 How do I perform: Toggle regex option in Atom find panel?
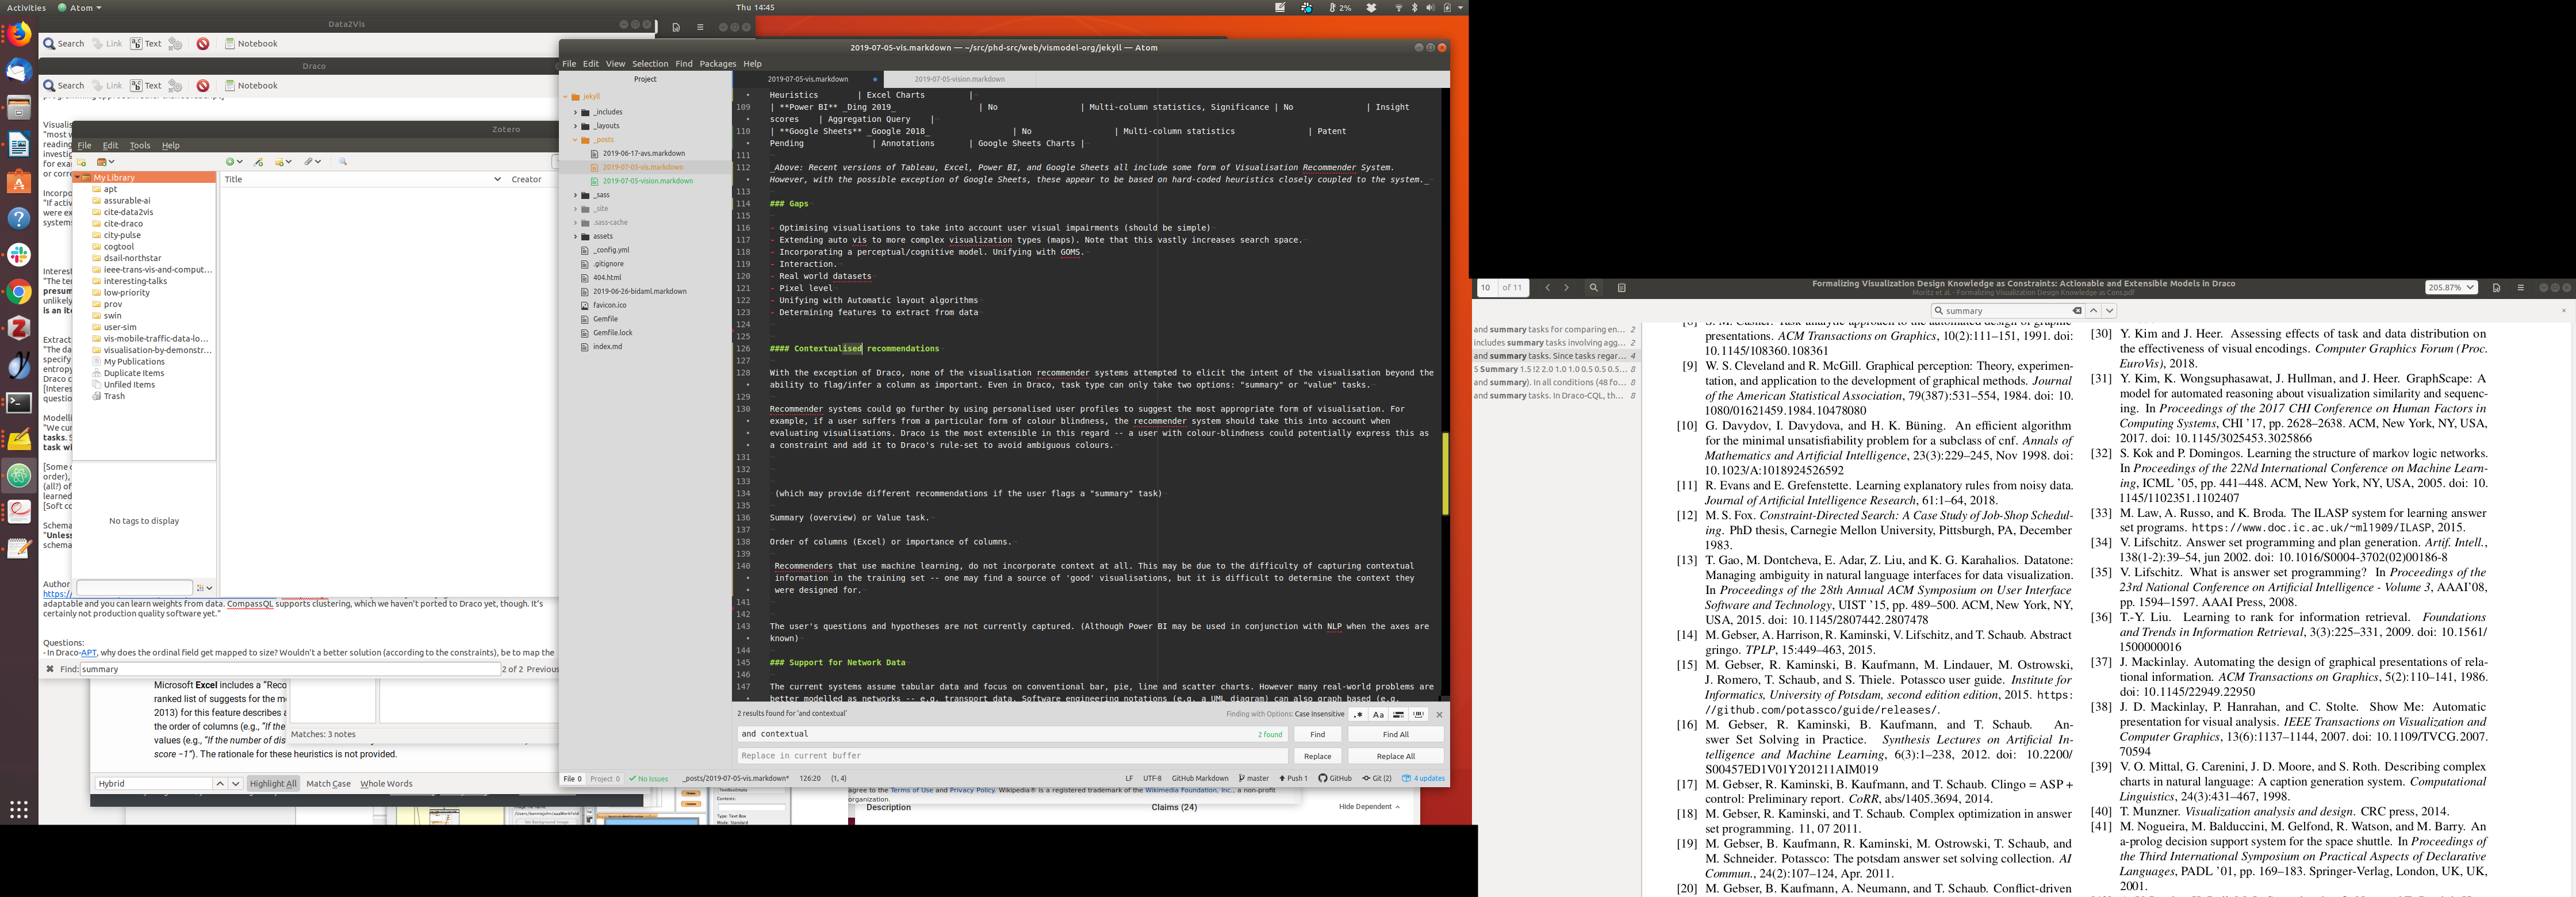coord(1358,715)
